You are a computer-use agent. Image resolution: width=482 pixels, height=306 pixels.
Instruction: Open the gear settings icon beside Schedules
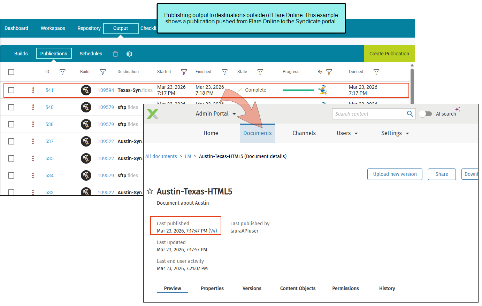pos(129,54)
